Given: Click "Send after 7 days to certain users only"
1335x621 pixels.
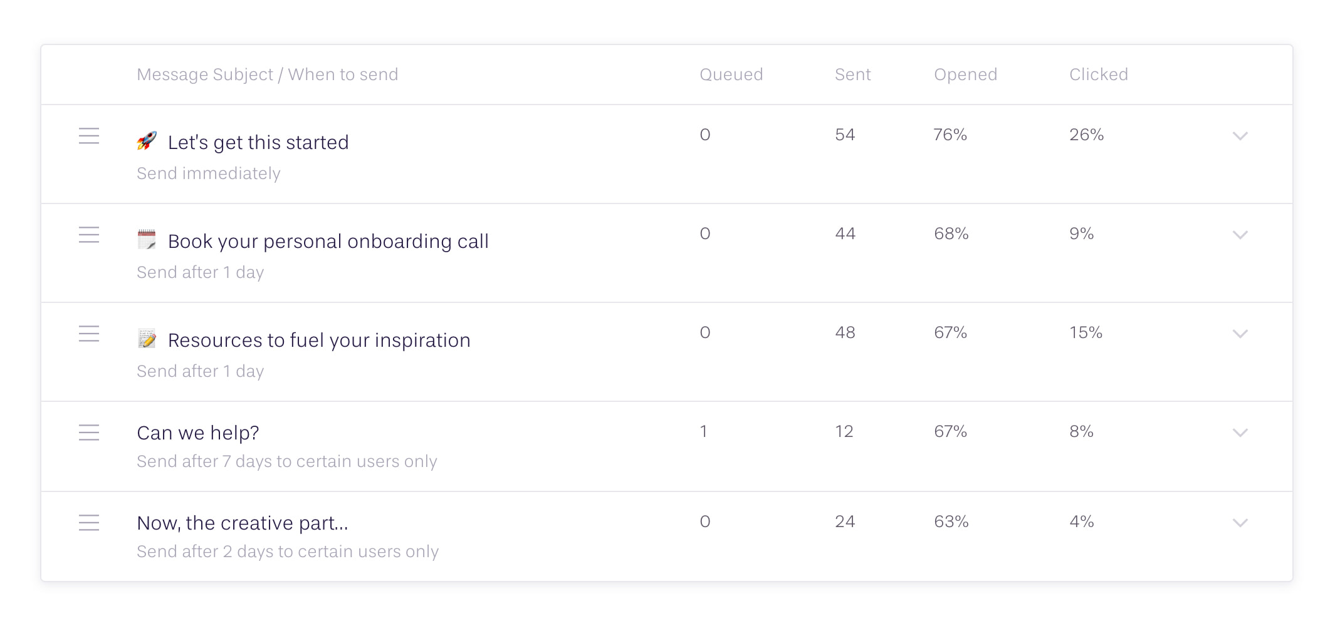Looking at the screenshot, I should coord(287,461).
